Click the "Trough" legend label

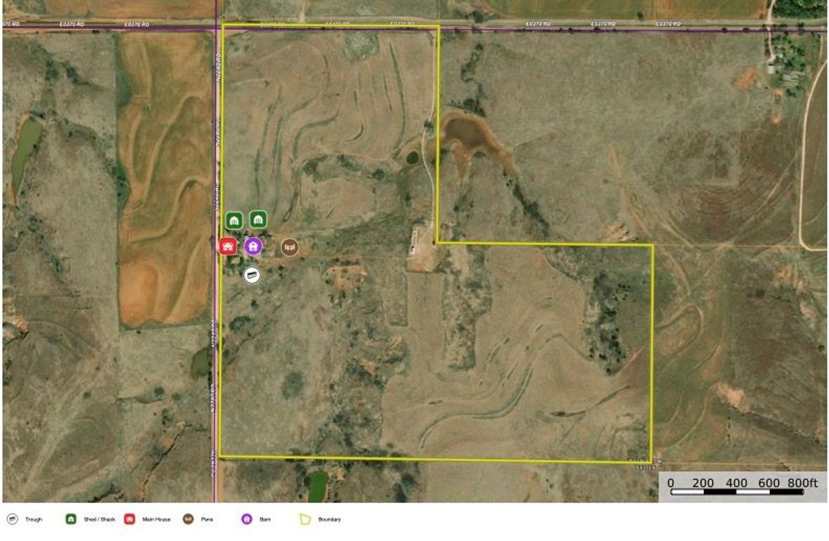(x=34, y=520)
